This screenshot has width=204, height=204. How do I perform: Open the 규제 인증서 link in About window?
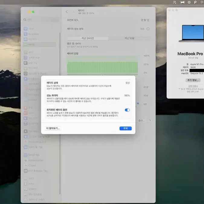193,86
